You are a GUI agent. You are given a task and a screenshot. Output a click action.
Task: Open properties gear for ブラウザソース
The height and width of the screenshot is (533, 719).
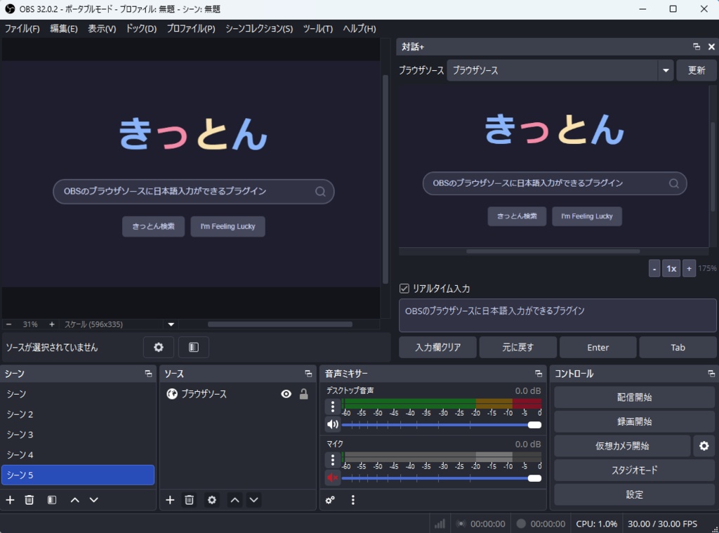click(x=212, y=499)
